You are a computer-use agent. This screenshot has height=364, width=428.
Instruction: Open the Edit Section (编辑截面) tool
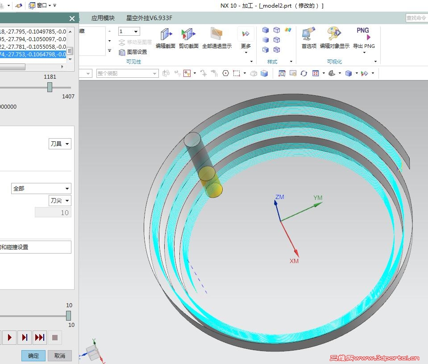[x=166, y=38]
